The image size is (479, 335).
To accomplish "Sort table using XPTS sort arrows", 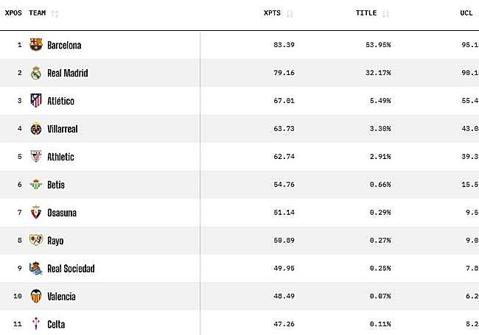I will point(290,13).
